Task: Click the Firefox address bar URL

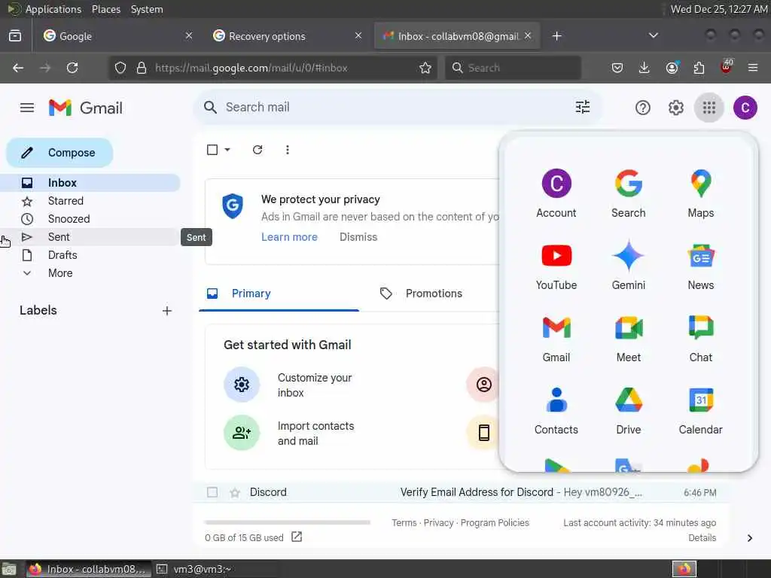Action: pos(251,68)
